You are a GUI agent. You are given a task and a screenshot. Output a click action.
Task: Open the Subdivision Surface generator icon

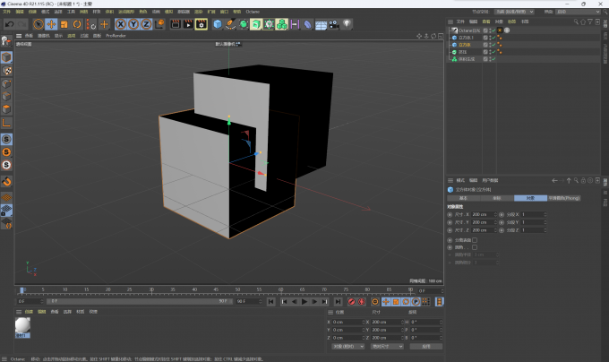tap(243, 24)
